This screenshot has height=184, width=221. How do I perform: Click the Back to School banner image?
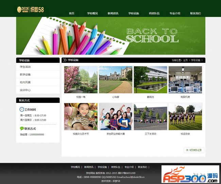tap(111, 36)
